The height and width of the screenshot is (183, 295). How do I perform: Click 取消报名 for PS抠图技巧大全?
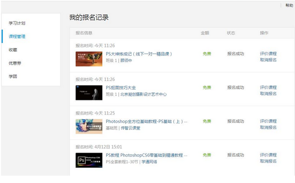pyautogui.click(x=268, y=93)
